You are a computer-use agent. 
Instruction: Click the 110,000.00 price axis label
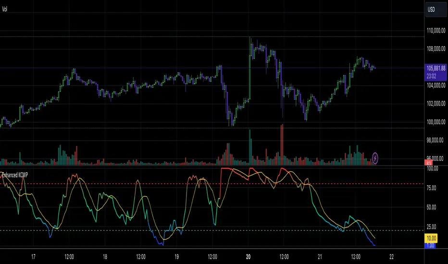tap(436, 31)
